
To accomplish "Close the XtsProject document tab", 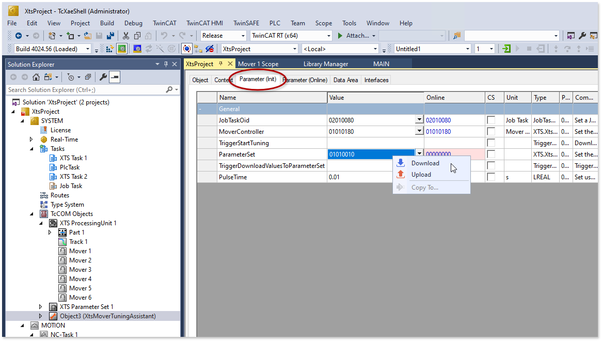I will pos(230,64).
